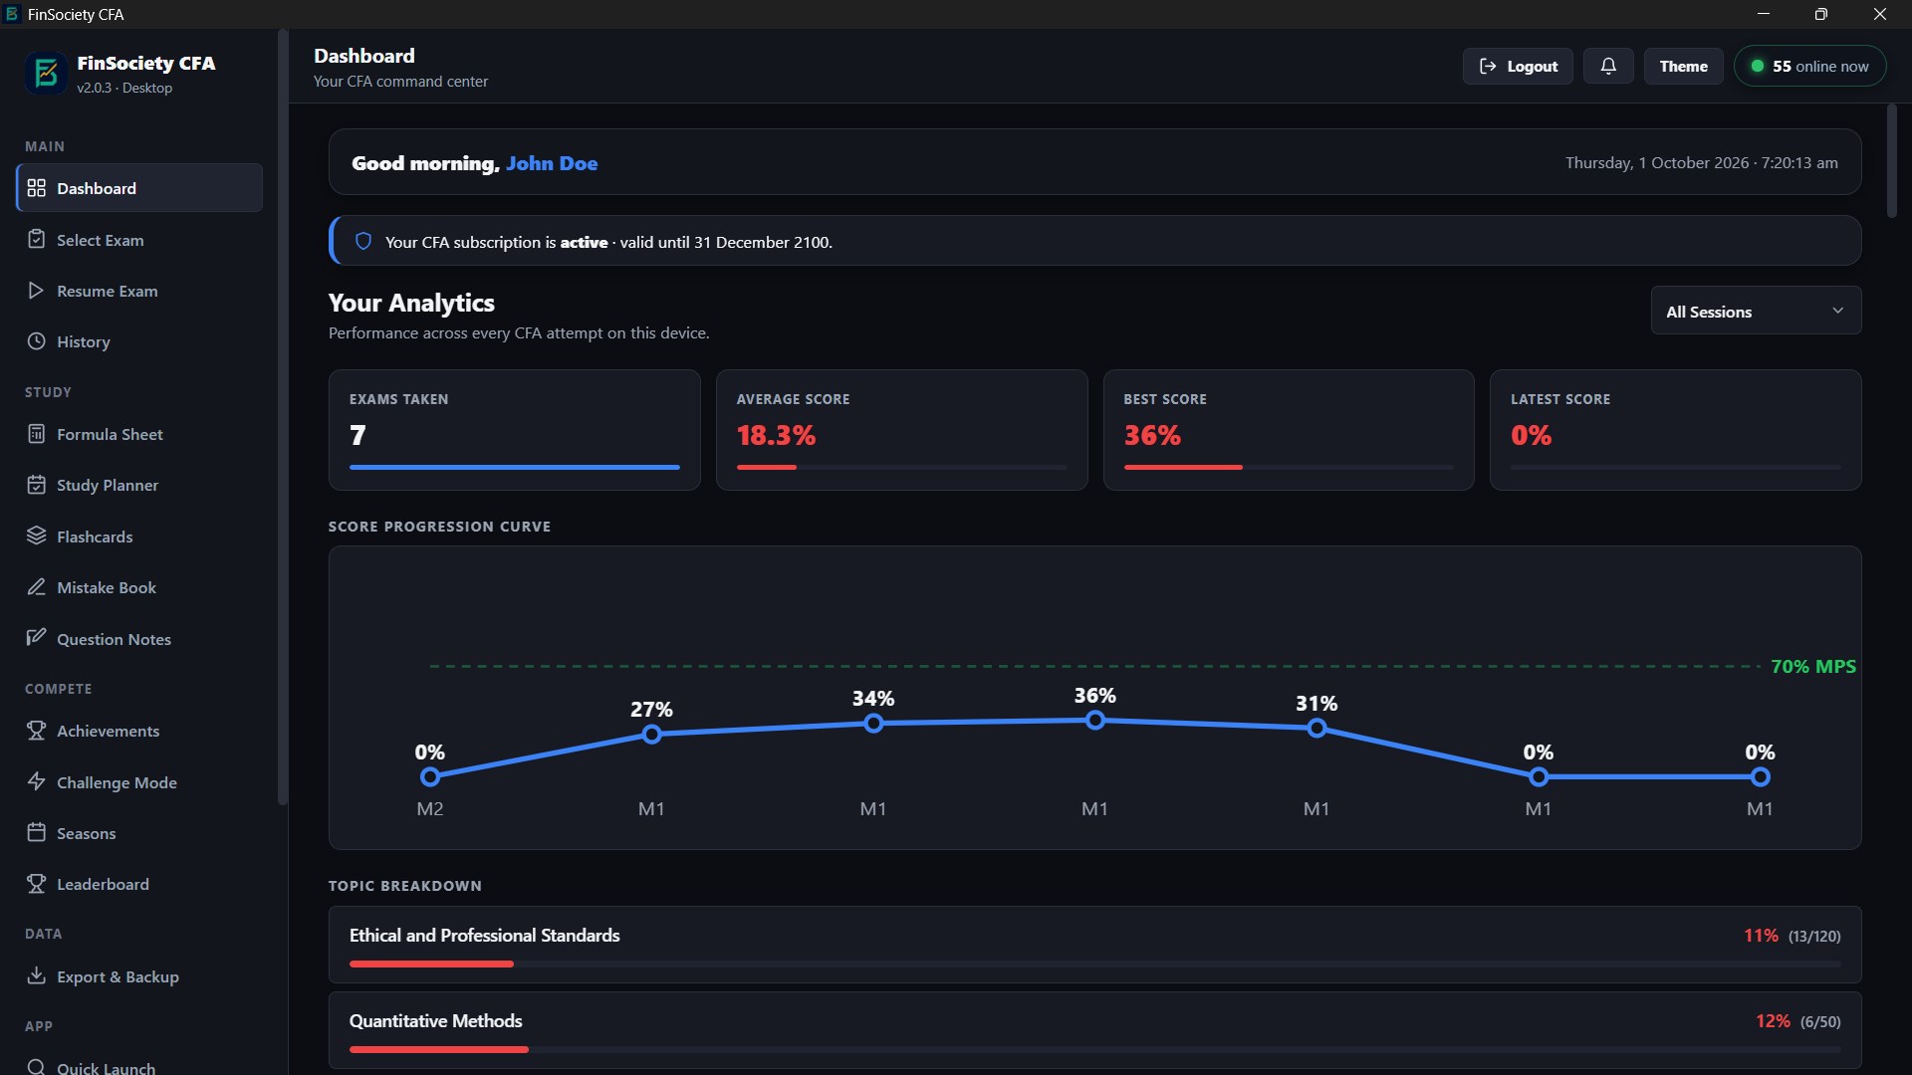The width and height of the screenshot is (1912, 1075).
Task: Click John Doe name in greeting
Action: (552, 163)
